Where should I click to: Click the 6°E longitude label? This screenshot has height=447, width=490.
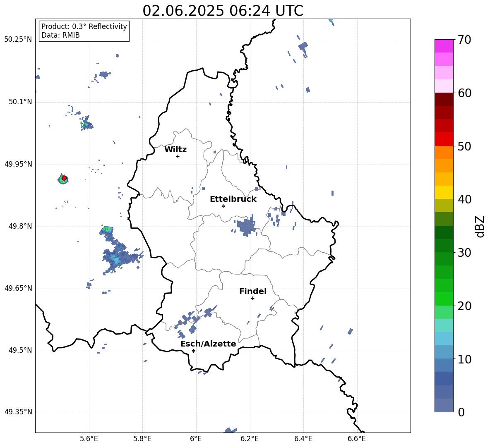(196, 439)
